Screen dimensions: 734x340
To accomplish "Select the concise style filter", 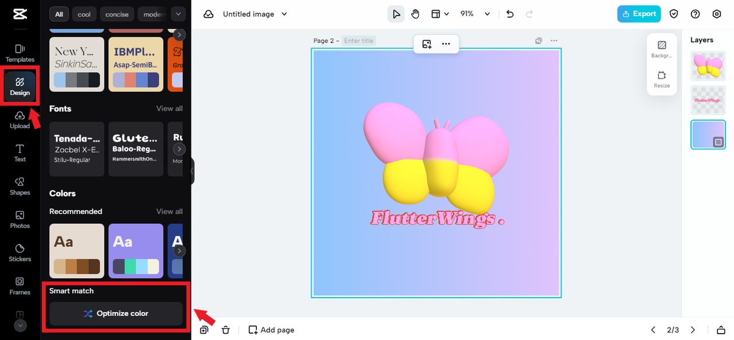I will point(117,14).
